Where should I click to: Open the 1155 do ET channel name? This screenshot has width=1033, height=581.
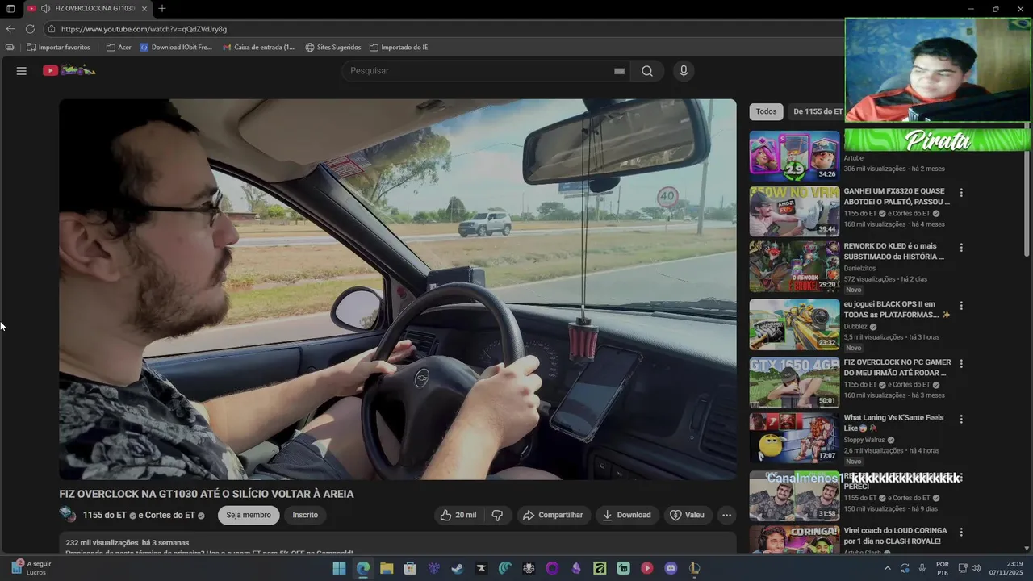[105, 515]
